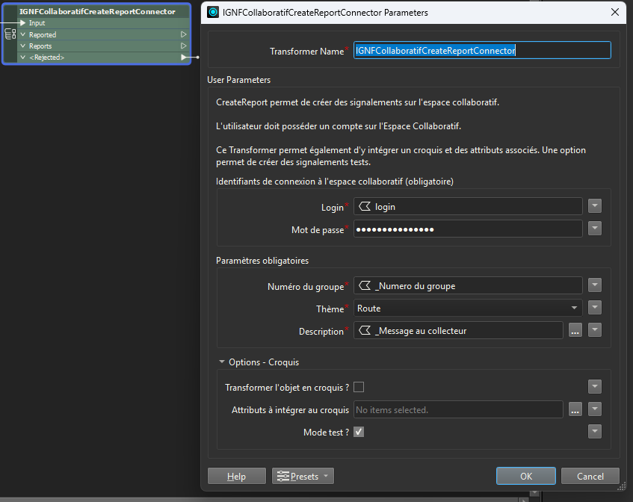Open Description text editor ellipsis button
This screenshot has width=633, height=502.
(575, 330)
